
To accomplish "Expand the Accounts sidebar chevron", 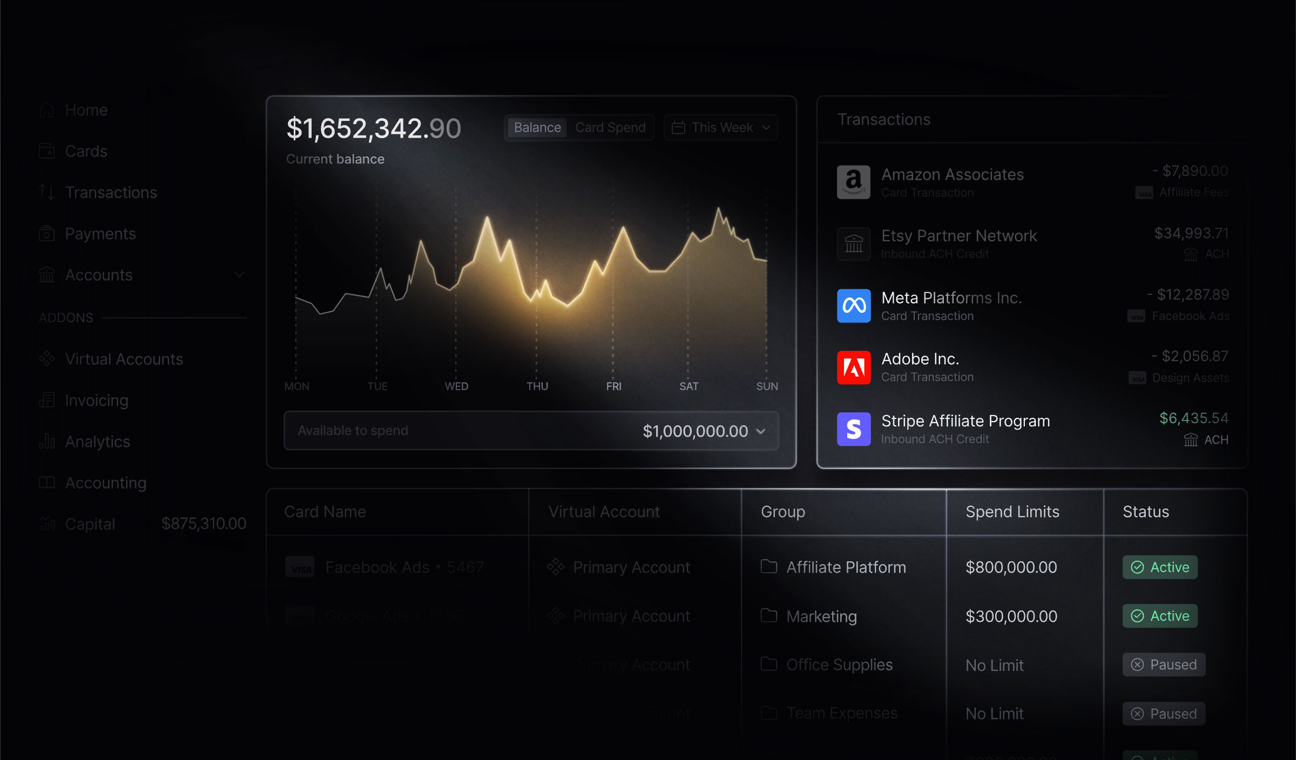I will point(239,275).
